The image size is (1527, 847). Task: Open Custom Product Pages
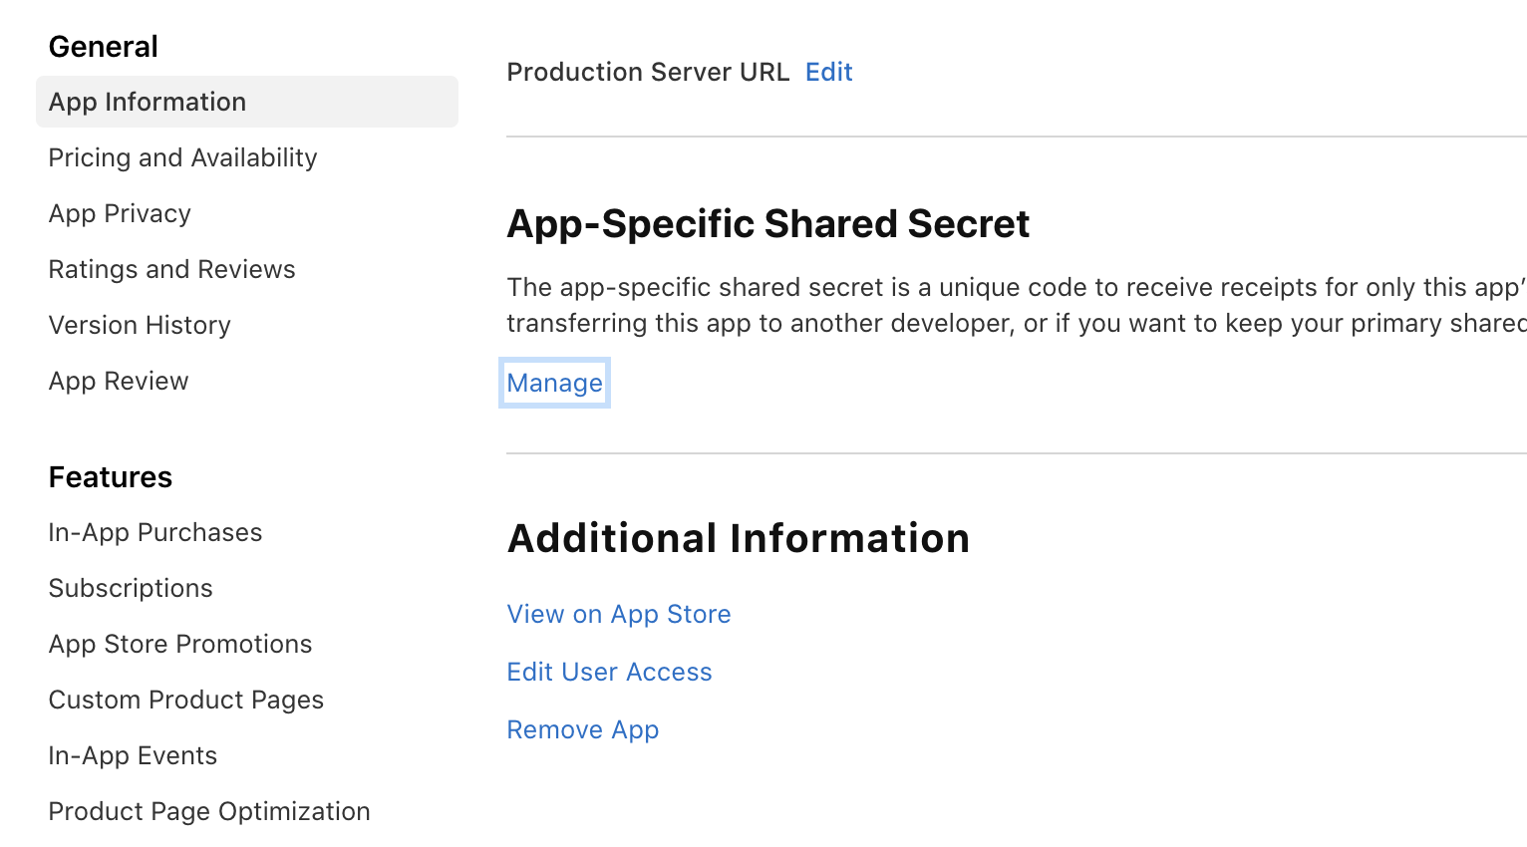coord(186,700)
